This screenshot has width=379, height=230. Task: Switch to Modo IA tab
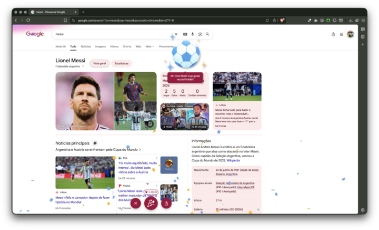[61, 46]
